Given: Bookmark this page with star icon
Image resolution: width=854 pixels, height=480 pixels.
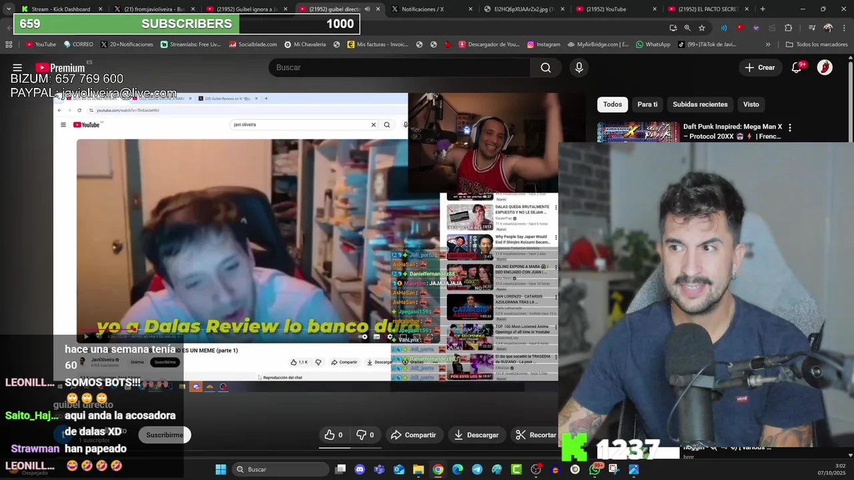Looking at the screenshot, I should pos(702,28).
